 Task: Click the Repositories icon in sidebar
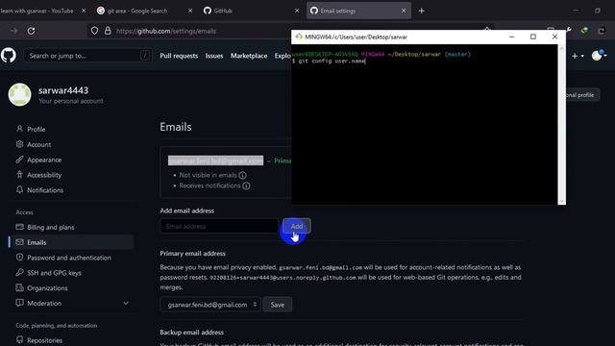coord(19,339)
